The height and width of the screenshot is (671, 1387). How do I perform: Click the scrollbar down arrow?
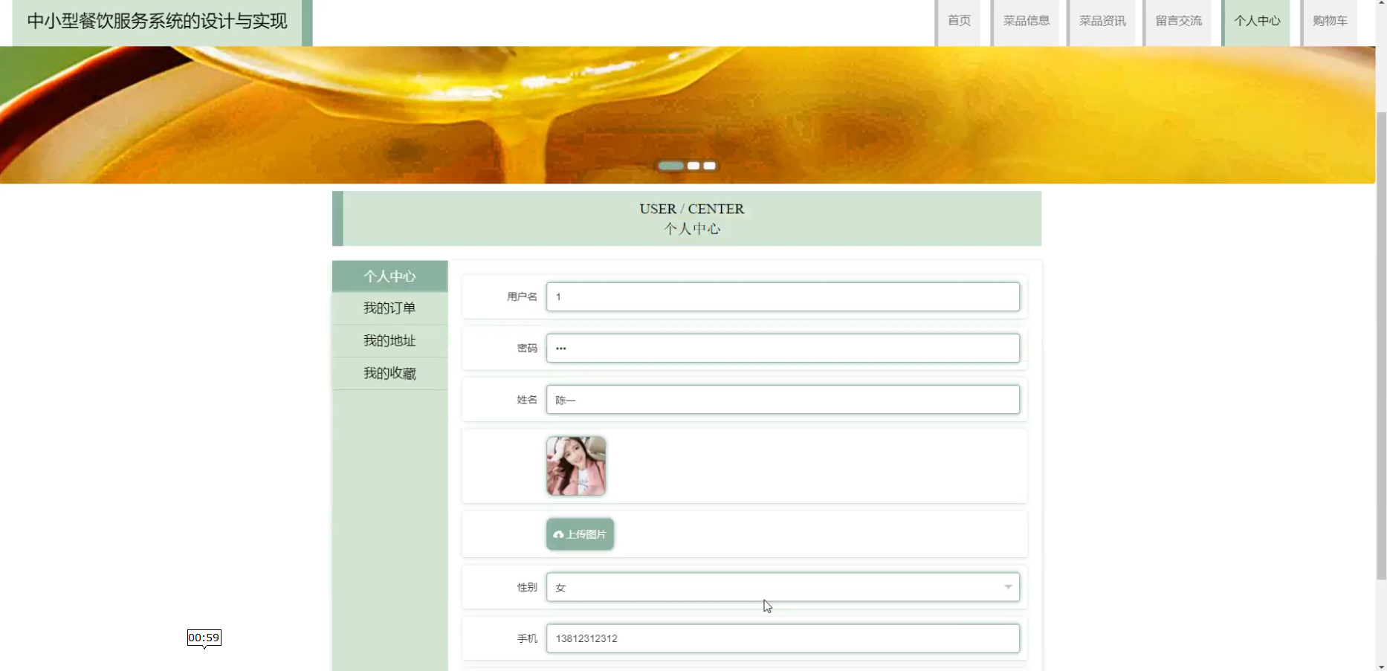[x=1381, y=667]
